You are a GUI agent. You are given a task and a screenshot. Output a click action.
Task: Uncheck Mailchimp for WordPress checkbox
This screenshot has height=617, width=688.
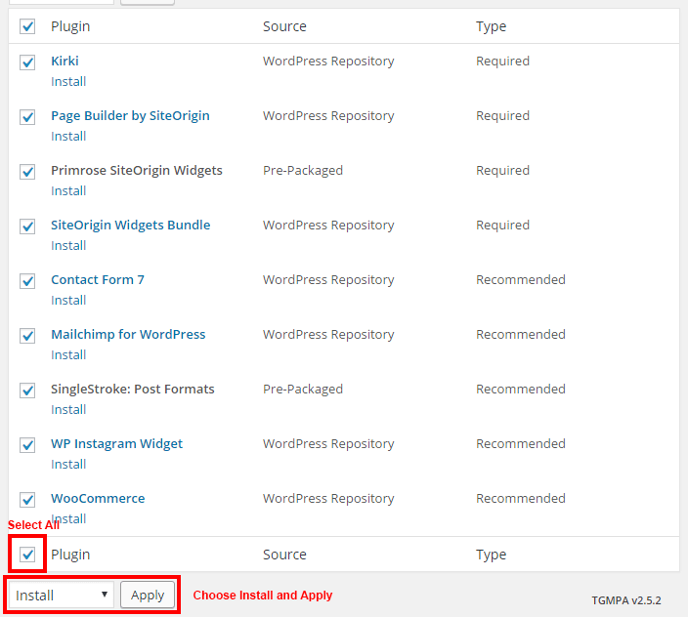(x=27, y=336)
